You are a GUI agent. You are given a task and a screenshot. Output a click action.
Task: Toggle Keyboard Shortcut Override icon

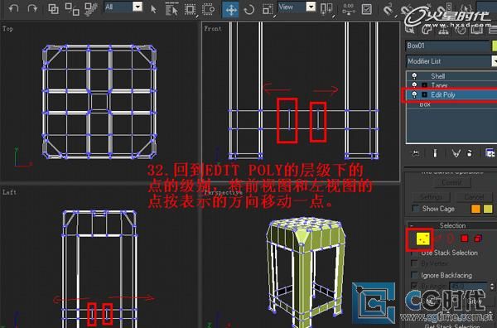click(x=367, y=9)
